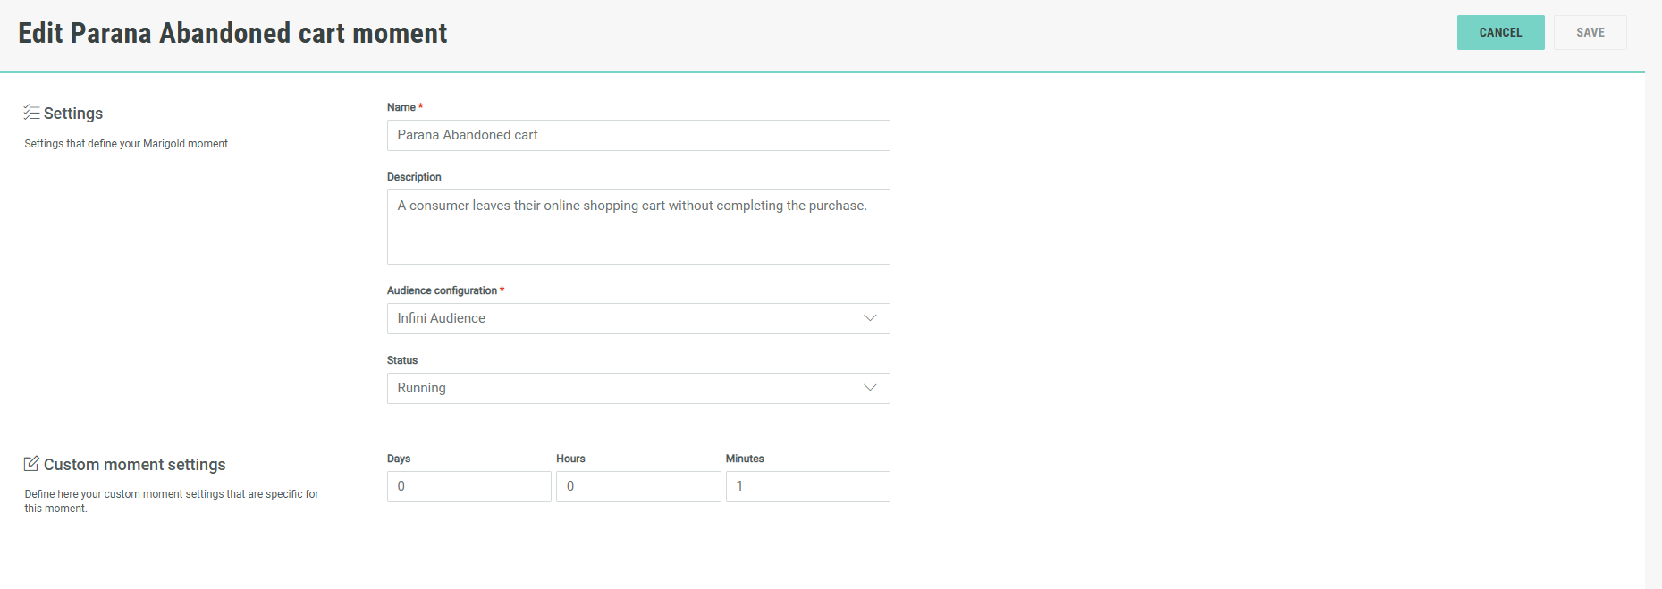The height and width of the screenshot is (589, 1662).
Task: Focus the Minutes input field
Action: 807,486
